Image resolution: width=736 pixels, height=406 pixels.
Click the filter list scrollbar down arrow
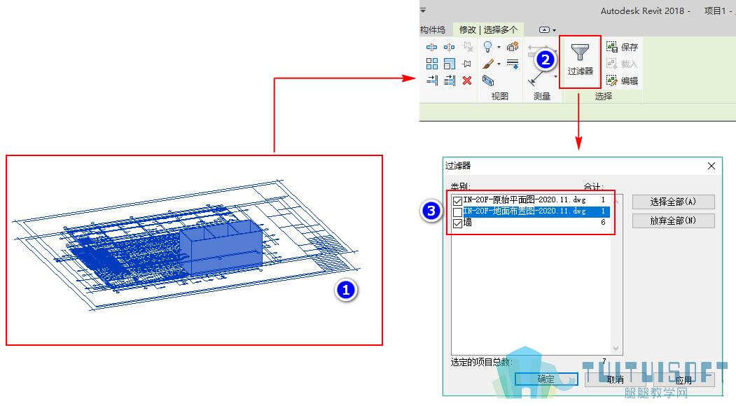[616, 349]
